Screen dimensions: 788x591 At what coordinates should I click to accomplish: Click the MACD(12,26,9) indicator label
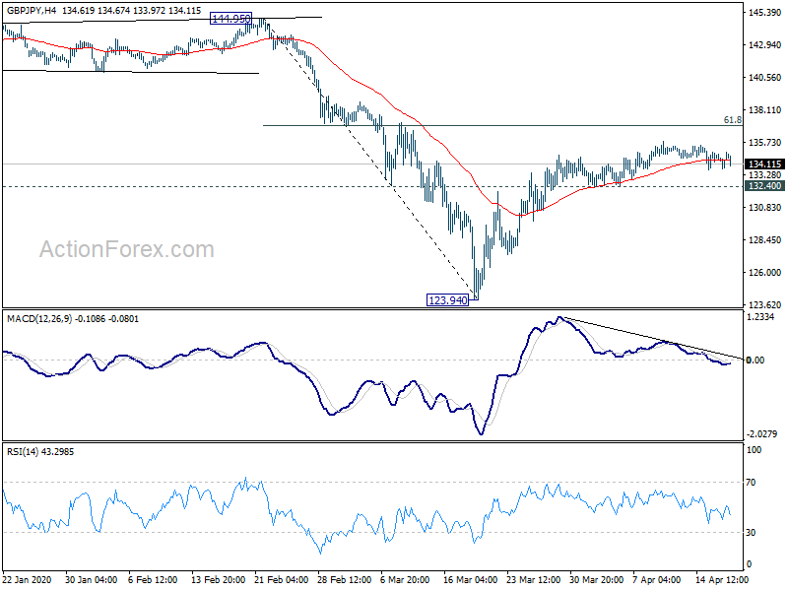pos(39,318)
